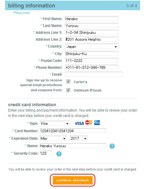Click the City input field
This screenshot has width=144, height=189.
point(91,54)
